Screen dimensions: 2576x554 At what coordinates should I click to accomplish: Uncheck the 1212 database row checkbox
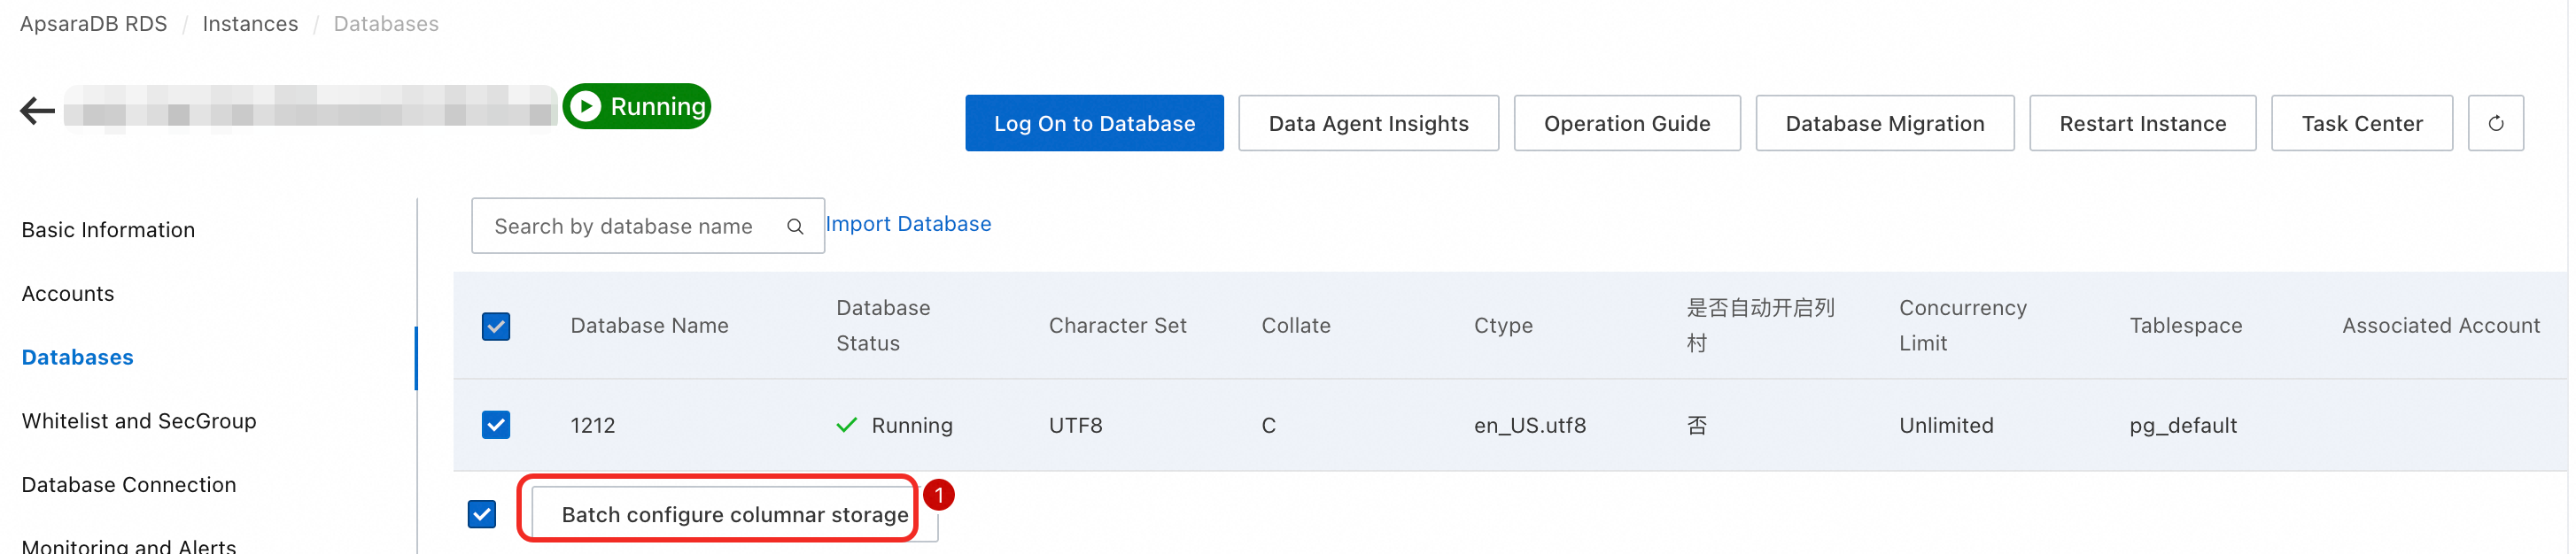point(496,425)
